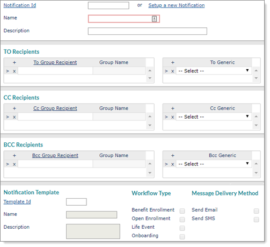Click the Template Id input box
The height and width of the screenshot is (247, 270).
(76, 202)
